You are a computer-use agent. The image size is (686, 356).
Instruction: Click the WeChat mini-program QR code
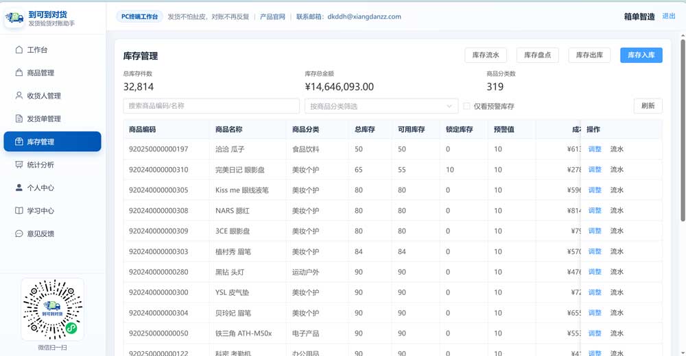[53, 309]
